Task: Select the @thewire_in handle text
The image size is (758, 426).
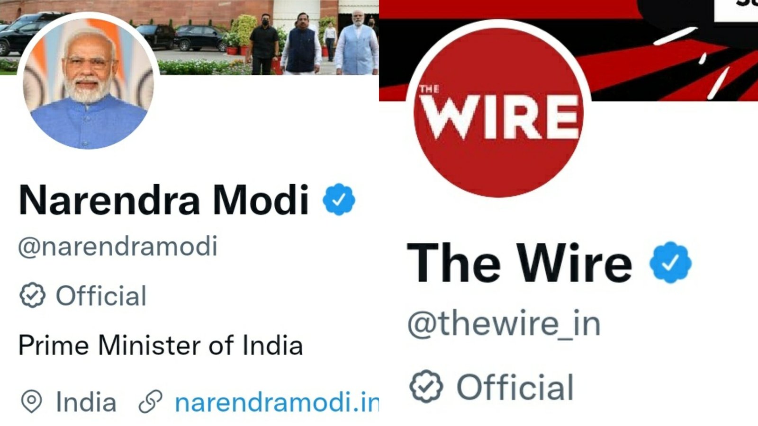Action: (504, 324)
